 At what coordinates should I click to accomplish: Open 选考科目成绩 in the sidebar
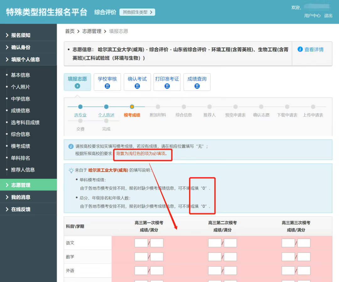click(25, 122)
